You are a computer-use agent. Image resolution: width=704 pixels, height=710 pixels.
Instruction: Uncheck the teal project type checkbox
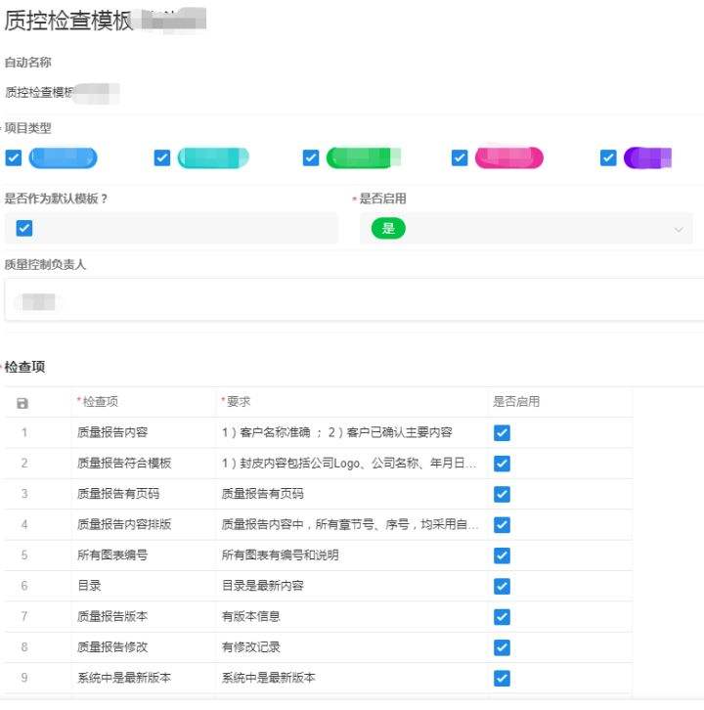pyautogui.click(x=162, y=157)
